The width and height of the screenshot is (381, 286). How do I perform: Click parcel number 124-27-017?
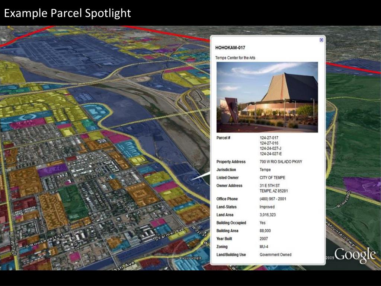[269, 138]
